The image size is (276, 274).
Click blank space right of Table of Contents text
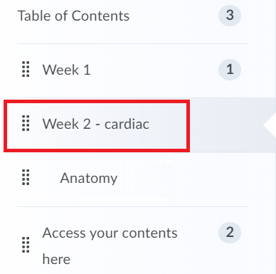tap(173, 16)
